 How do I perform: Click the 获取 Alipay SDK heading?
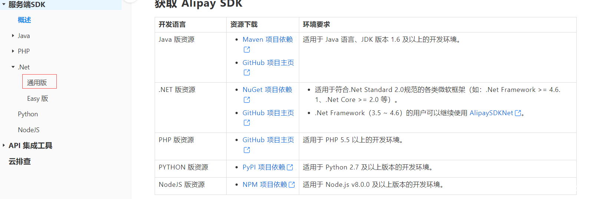198,4
